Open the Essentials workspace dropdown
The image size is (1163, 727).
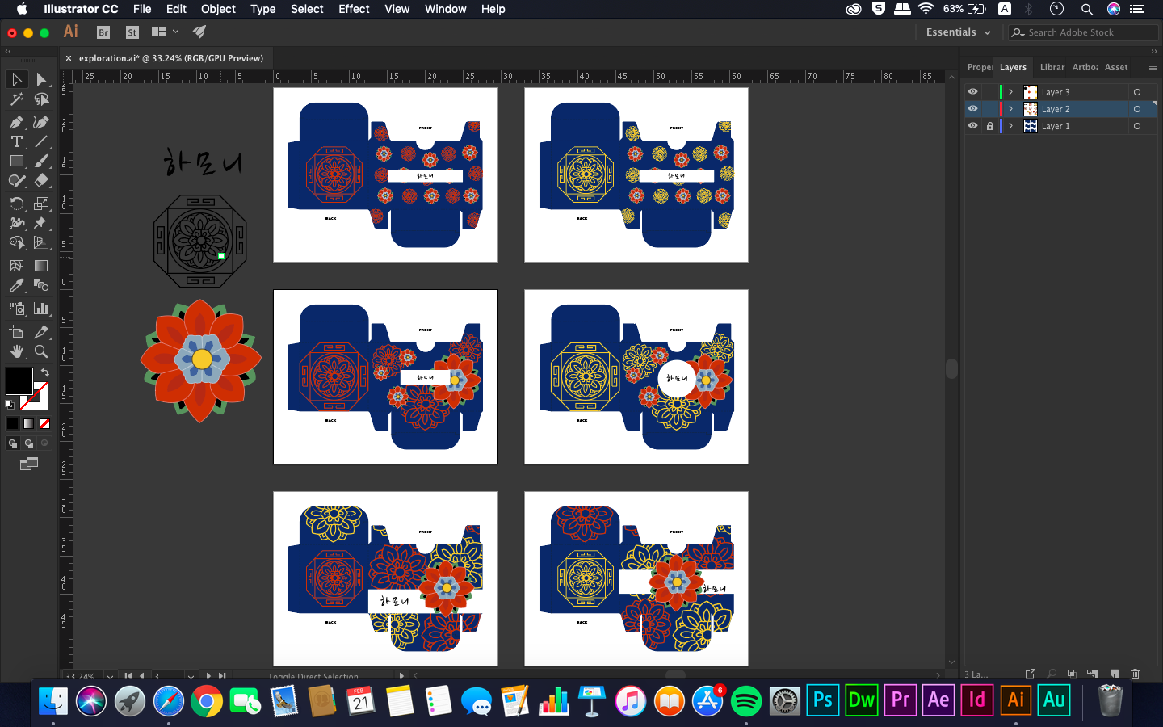pyautogui.click(x=958, y=32)
